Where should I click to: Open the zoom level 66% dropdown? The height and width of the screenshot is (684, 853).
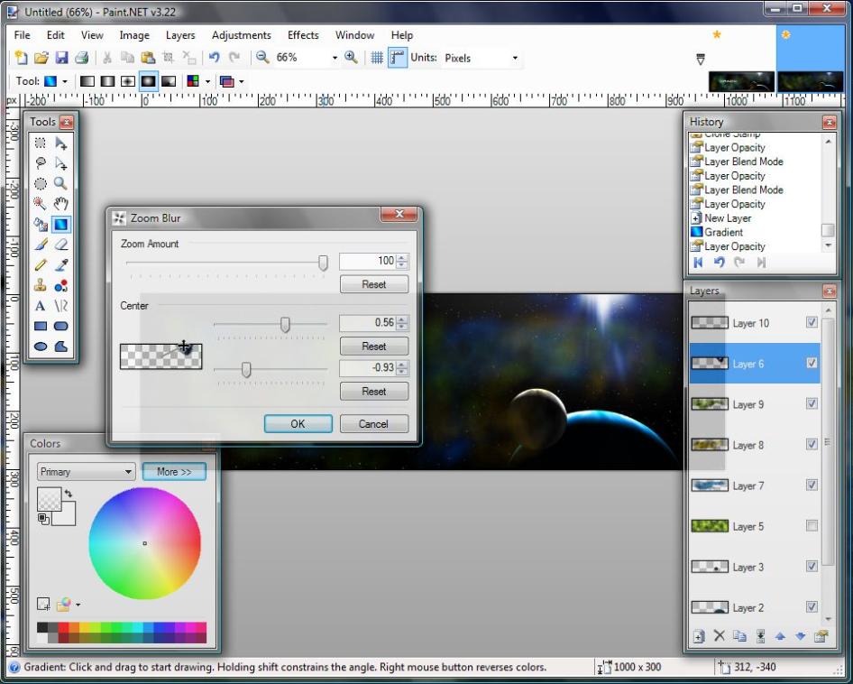pyautogui.click(x=335, y=58)
